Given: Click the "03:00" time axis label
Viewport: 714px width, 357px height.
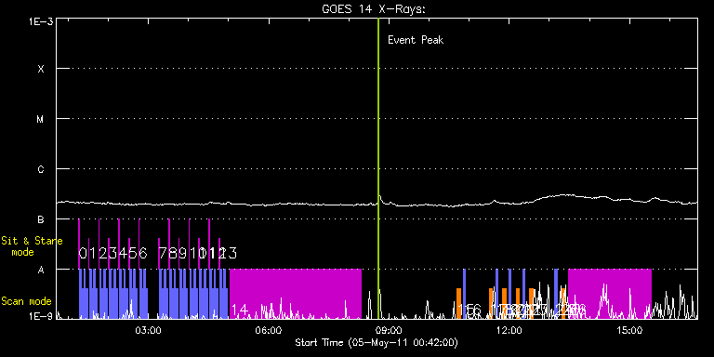Looking at the screenshot, I should (149, 331).
